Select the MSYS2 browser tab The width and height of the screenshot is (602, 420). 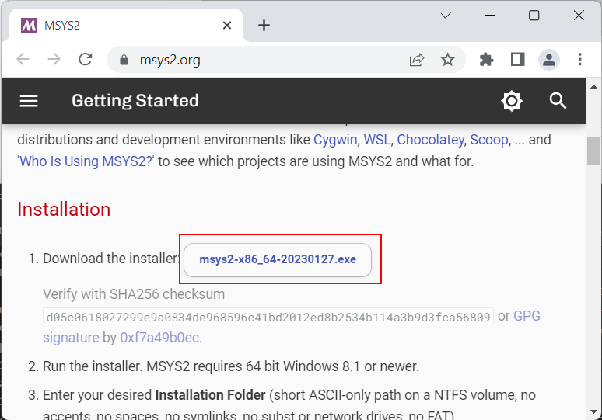coord(126,26)
